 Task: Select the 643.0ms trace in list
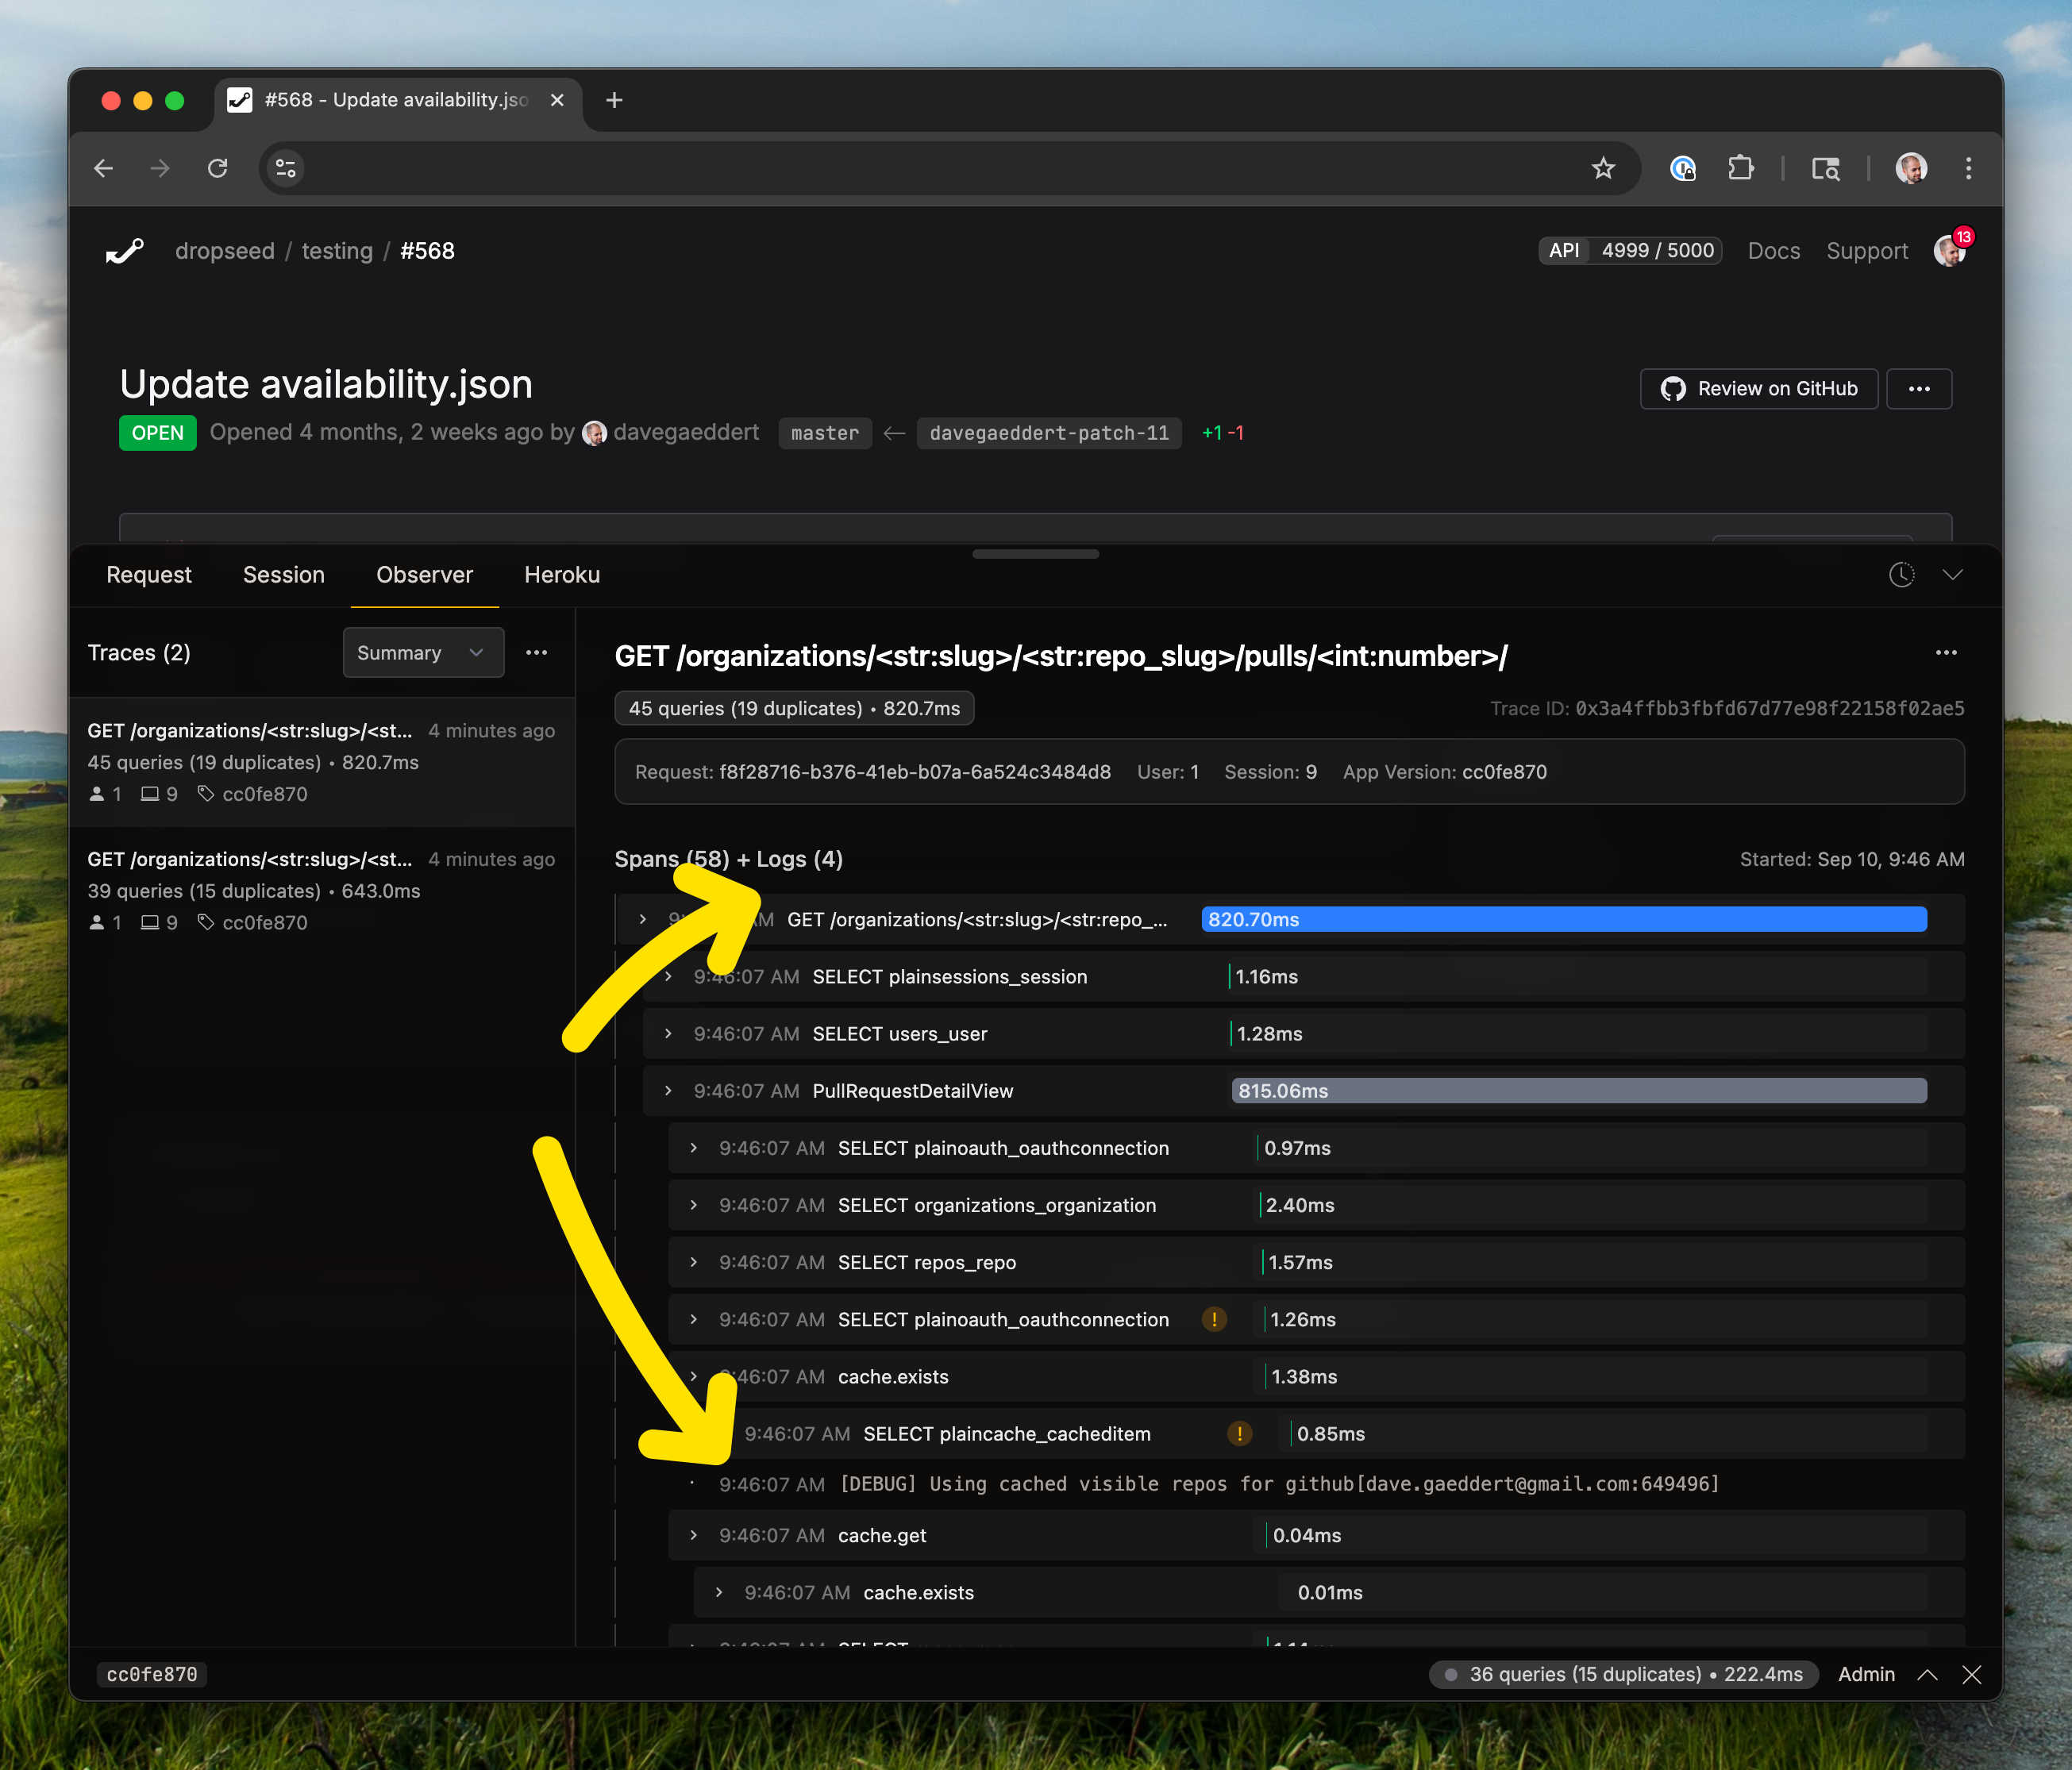[321, 891]
